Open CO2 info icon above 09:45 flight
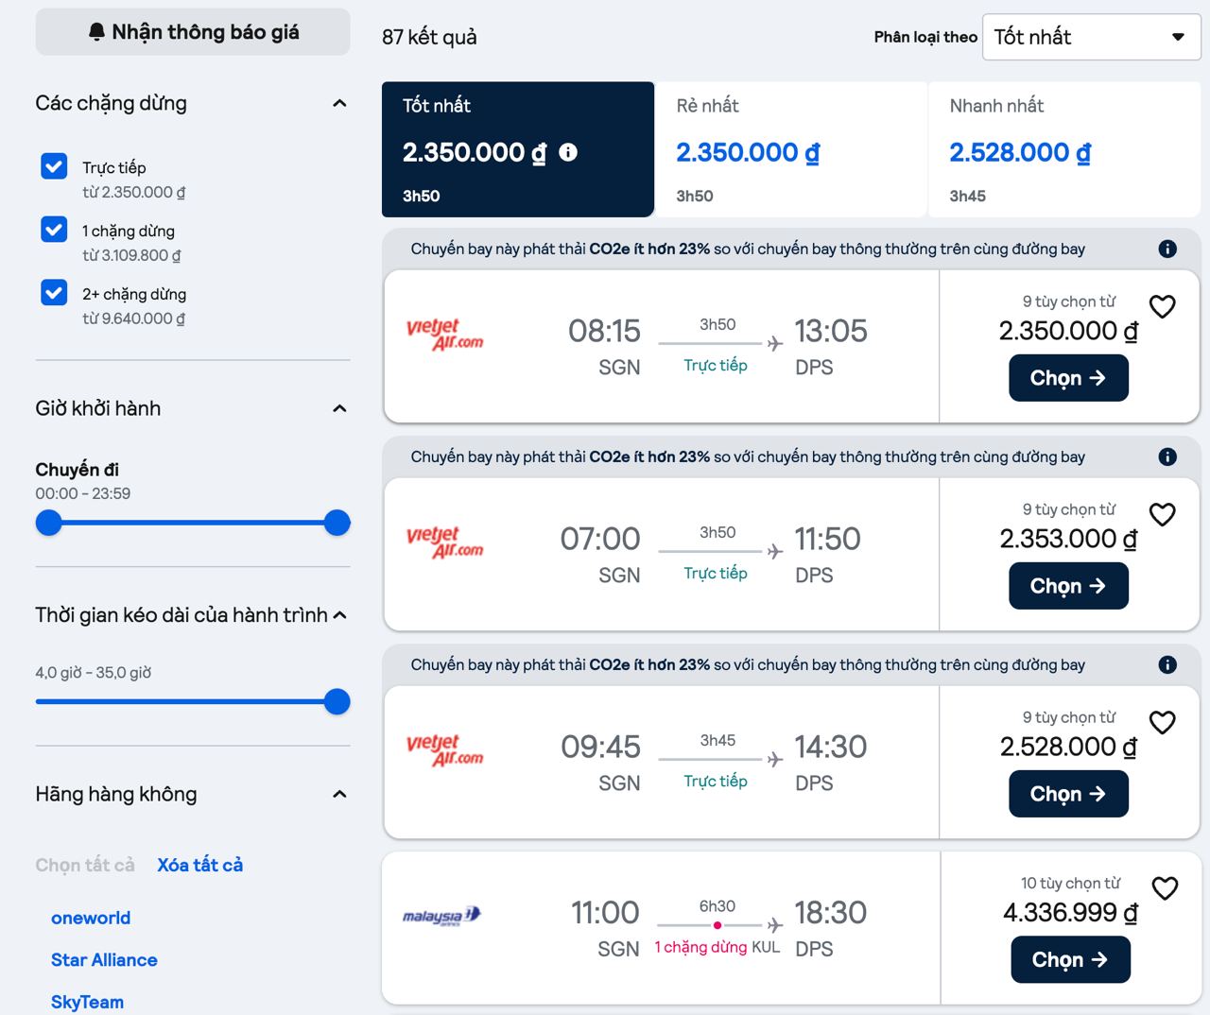 (1167, 664)
